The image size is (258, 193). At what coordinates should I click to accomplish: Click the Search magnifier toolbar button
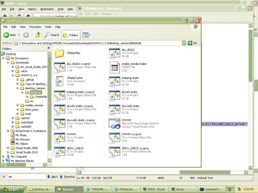52,35
